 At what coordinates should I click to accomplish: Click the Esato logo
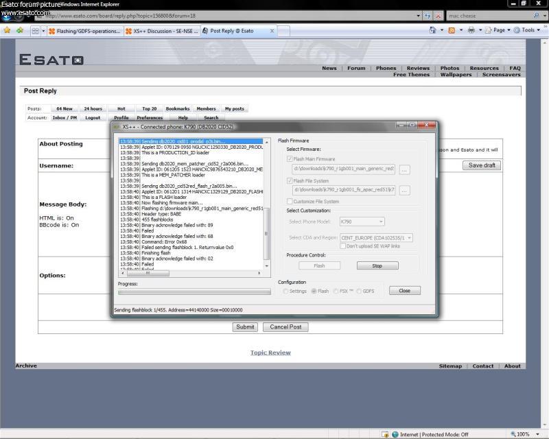point(51,60)
